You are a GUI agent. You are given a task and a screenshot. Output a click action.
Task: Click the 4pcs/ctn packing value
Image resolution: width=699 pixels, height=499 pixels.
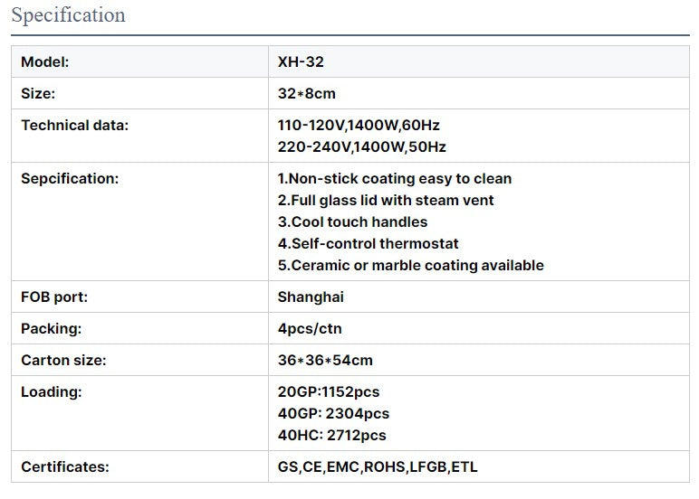pyautogui.click(x=310, y=328)
